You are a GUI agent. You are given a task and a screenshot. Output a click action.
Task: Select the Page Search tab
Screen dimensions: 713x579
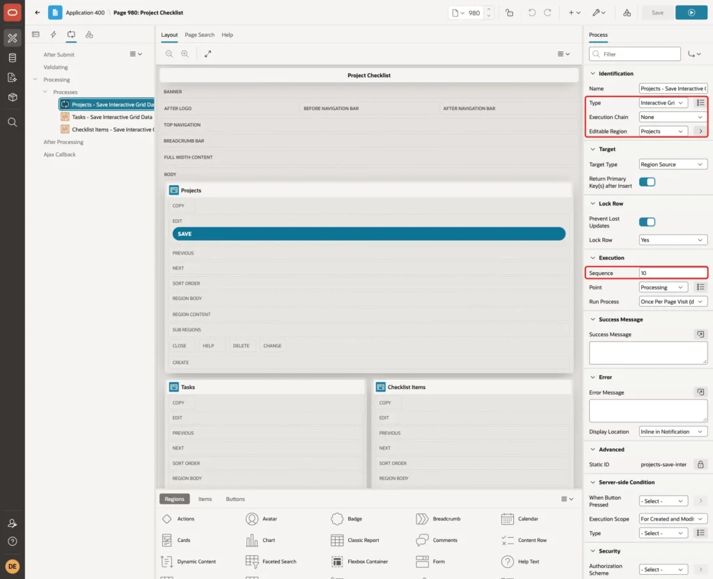pyautogui.click(x=199, y=35)
